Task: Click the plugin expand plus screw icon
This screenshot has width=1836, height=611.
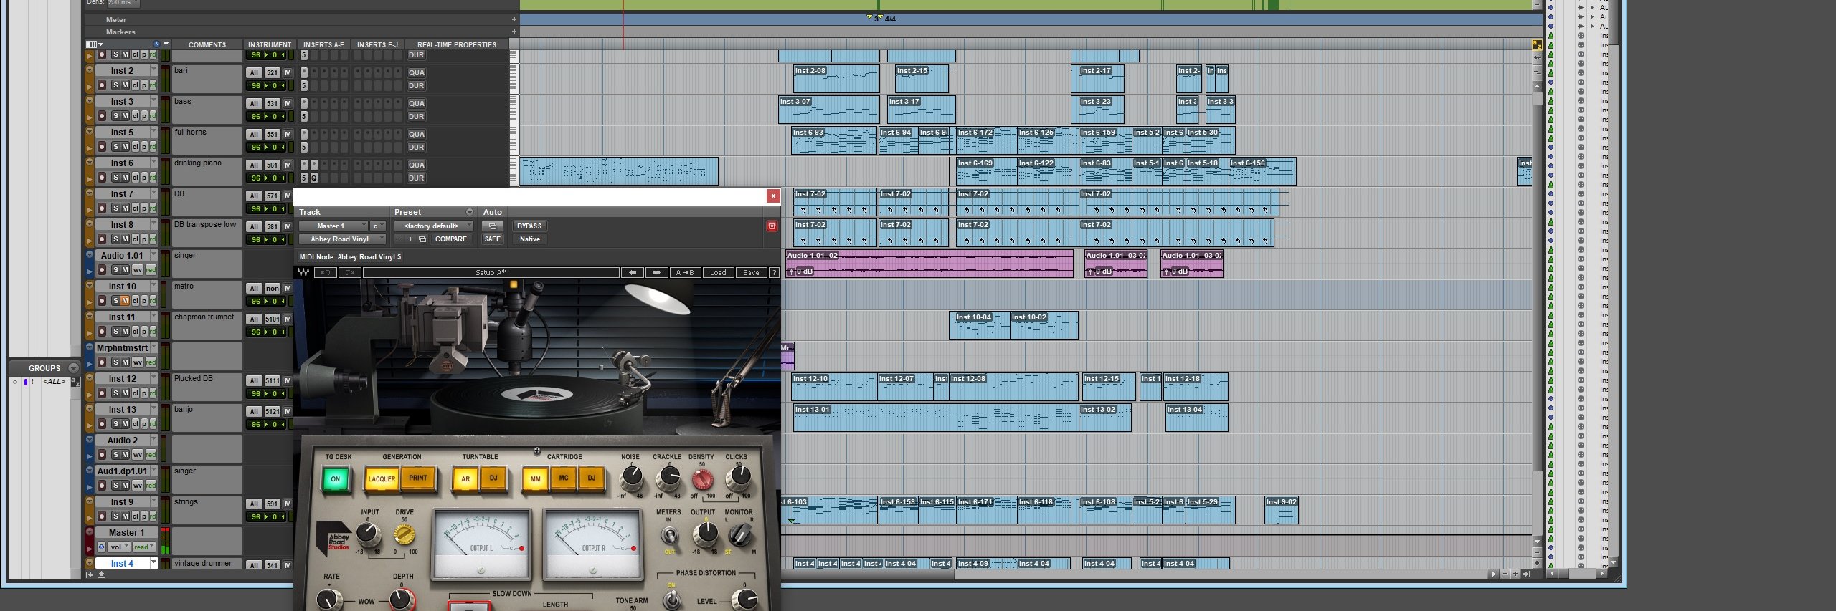Action: click(x=536, y=451)
